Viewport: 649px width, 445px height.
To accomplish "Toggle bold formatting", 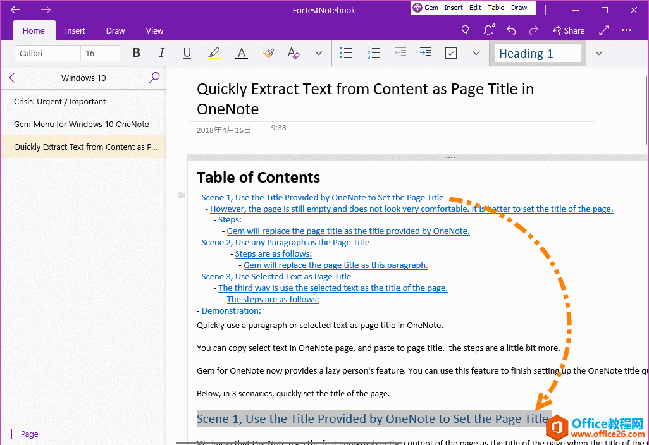I will coord(137,53).
